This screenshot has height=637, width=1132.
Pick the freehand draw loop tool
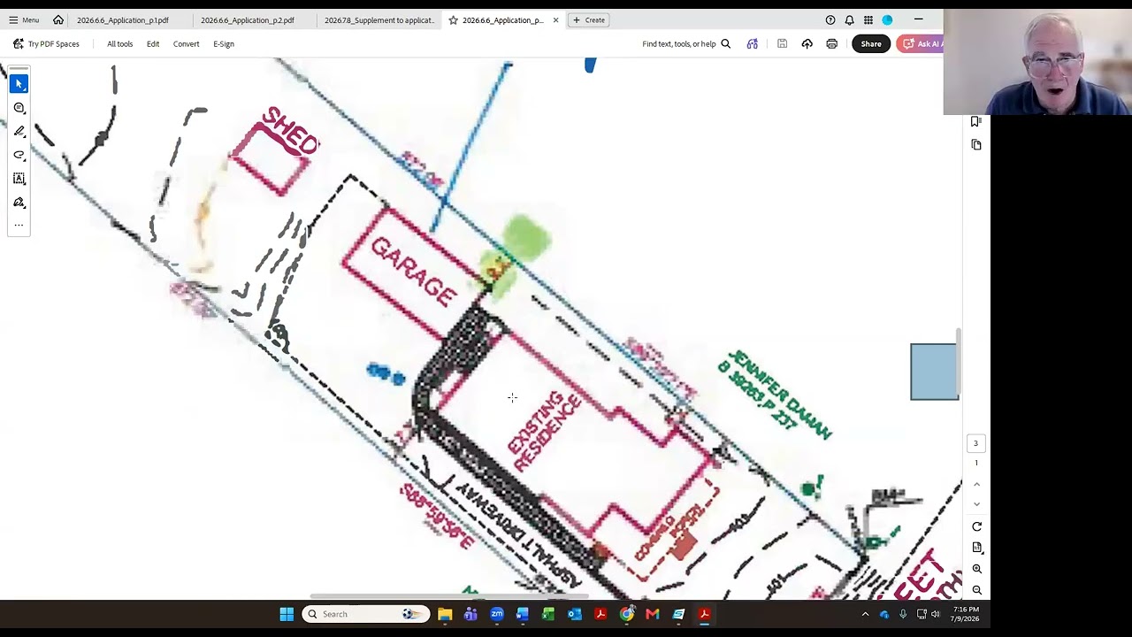point(19,155)
